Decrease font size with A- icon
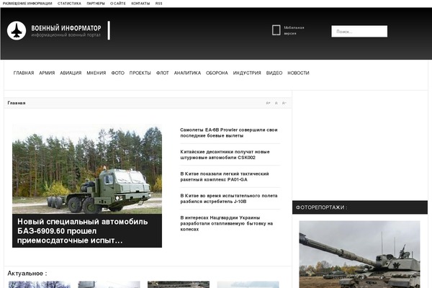The image size is (432, 288). (284, 103)
